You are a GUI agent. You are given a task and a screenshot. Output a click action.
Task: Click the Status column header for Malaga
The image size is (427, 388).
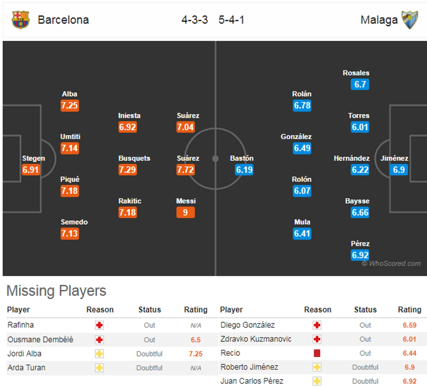click(x=365, y=310)
